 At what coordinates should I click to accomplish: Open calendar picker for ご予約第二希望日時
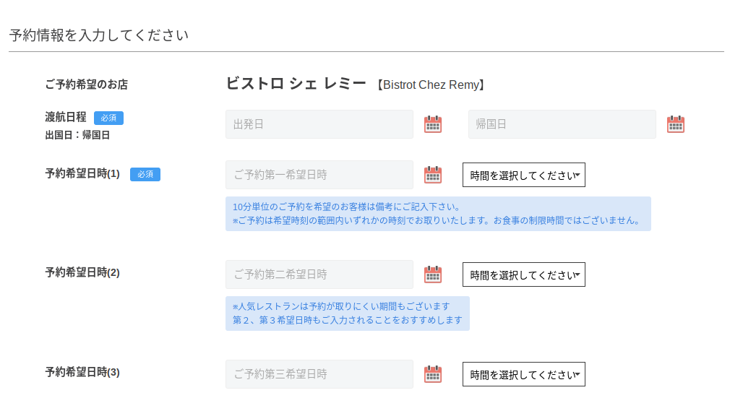[x=432, y=274]
